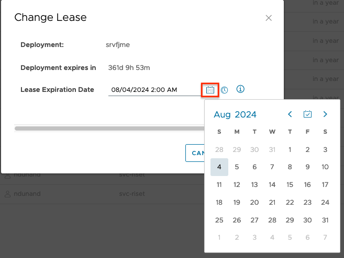Viewport: 344px width, 258px height.
Task: Pick August 20 on the calendar
Action: click(254, 203)
